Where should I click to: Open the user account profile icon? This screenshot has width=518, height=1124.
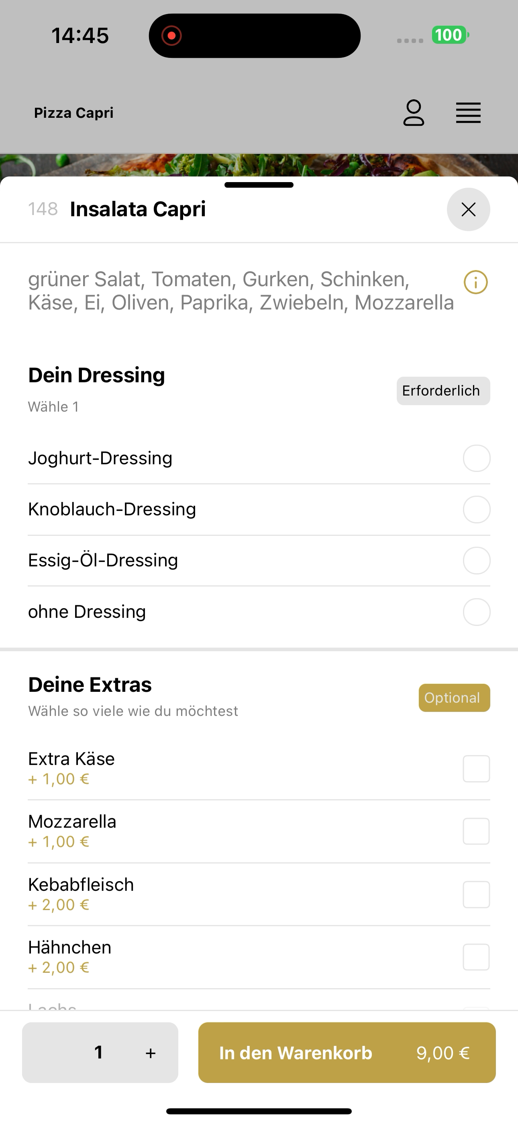(413, 113)
